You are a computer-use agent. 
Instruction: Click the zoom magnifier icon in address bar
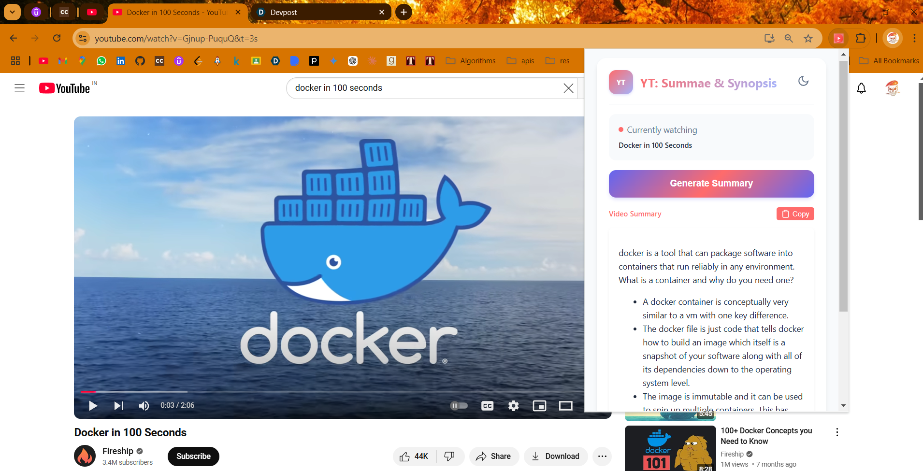(x=789, y=38)
